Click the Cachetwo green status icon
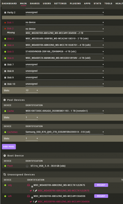The width and height of the screenshot is (123, 204). click(x=5, y=132)
